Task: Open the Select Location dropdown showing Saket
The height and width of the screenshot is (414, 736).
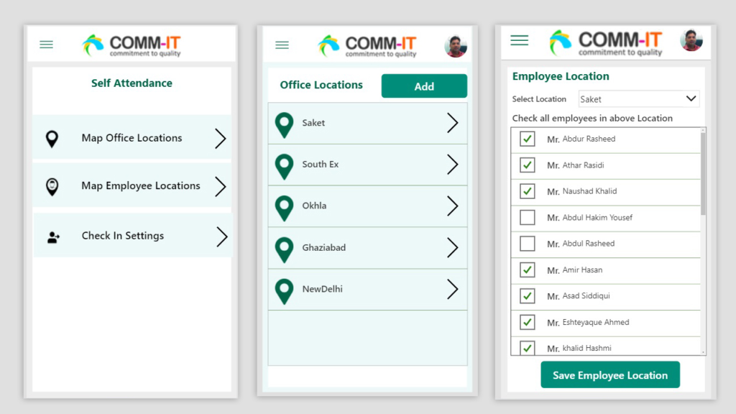Action: pyautogui.click(x=638, y=99)
